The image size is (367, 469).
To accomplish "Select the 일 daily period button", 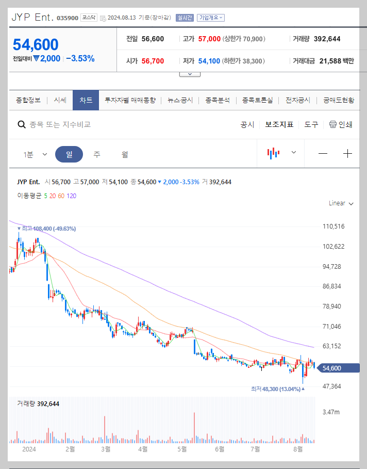I will point(71,153).
